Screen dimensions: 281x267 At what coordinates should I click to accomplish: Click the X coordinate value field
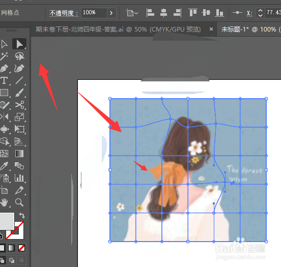(x=273, y=13)
